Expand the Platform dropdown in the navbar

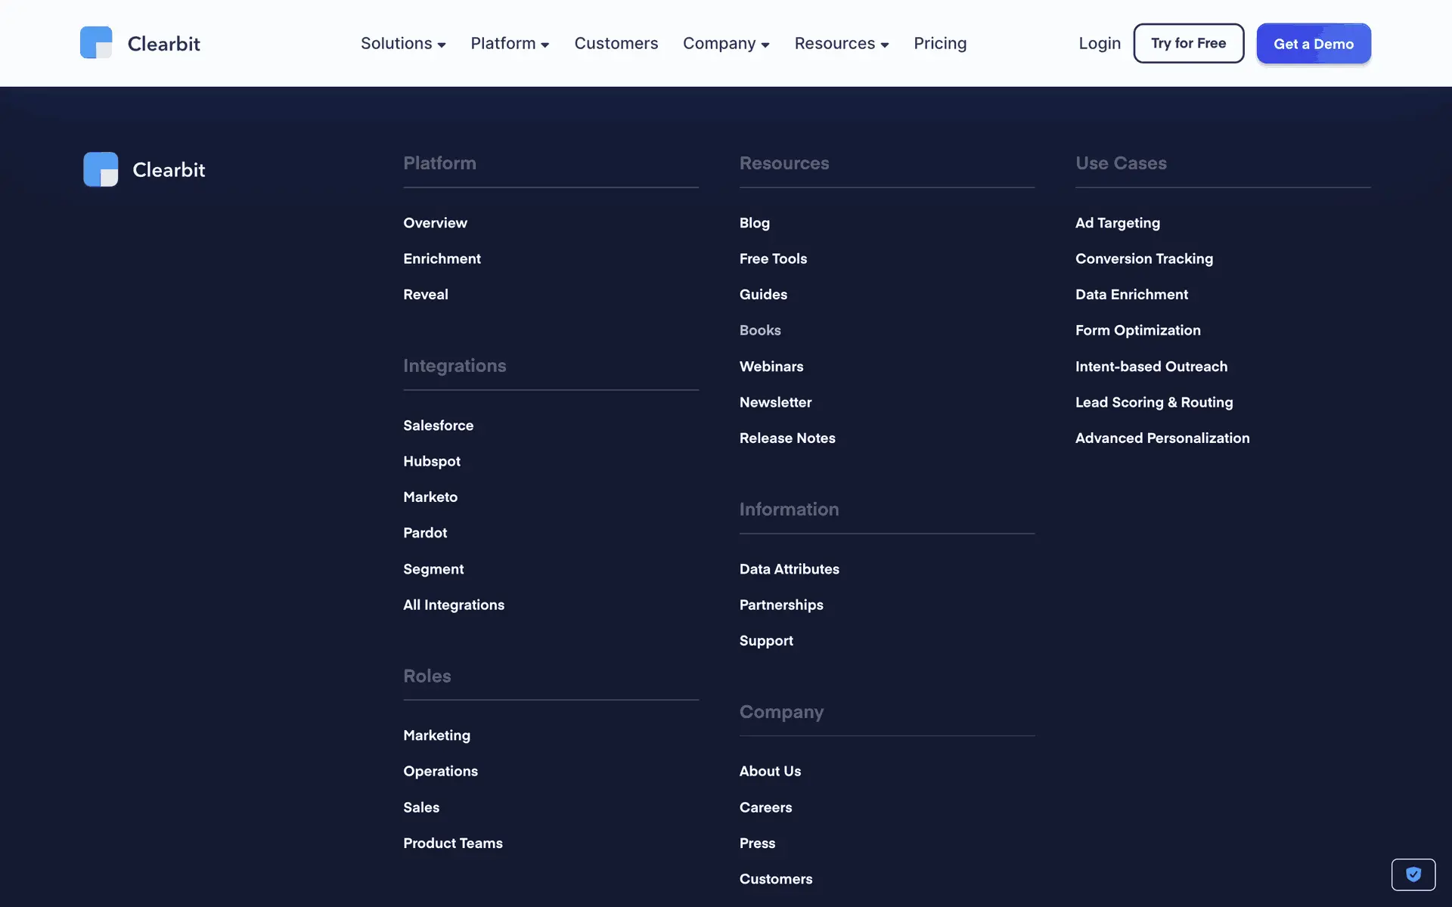[x=510, y=44]
